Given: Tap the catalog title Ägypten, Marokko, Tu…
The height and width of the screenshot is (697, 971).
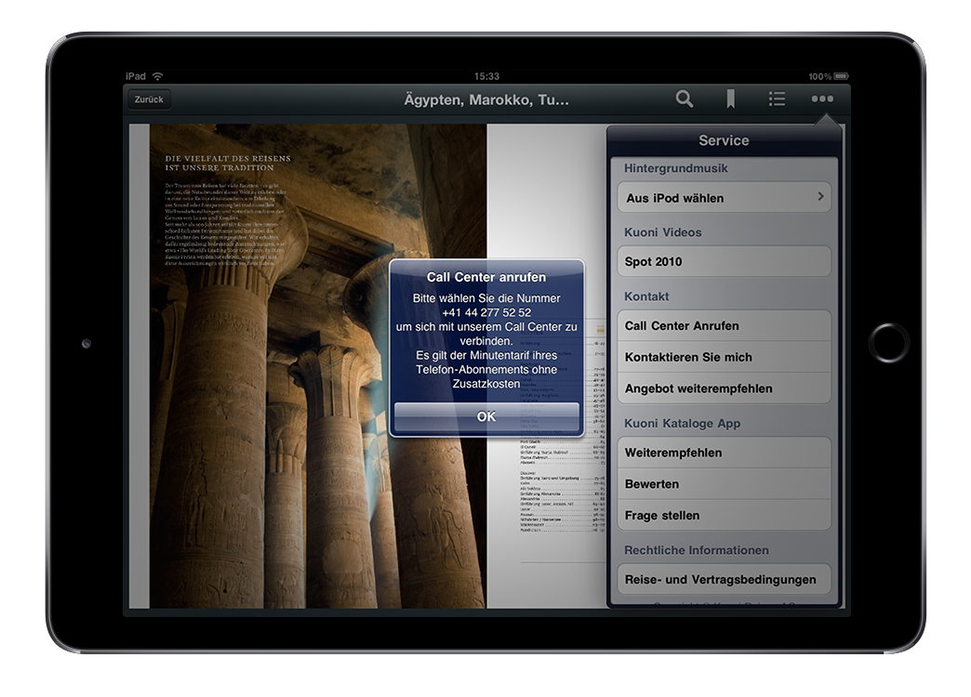Looking at the screenshot, I should pos(486,99).
